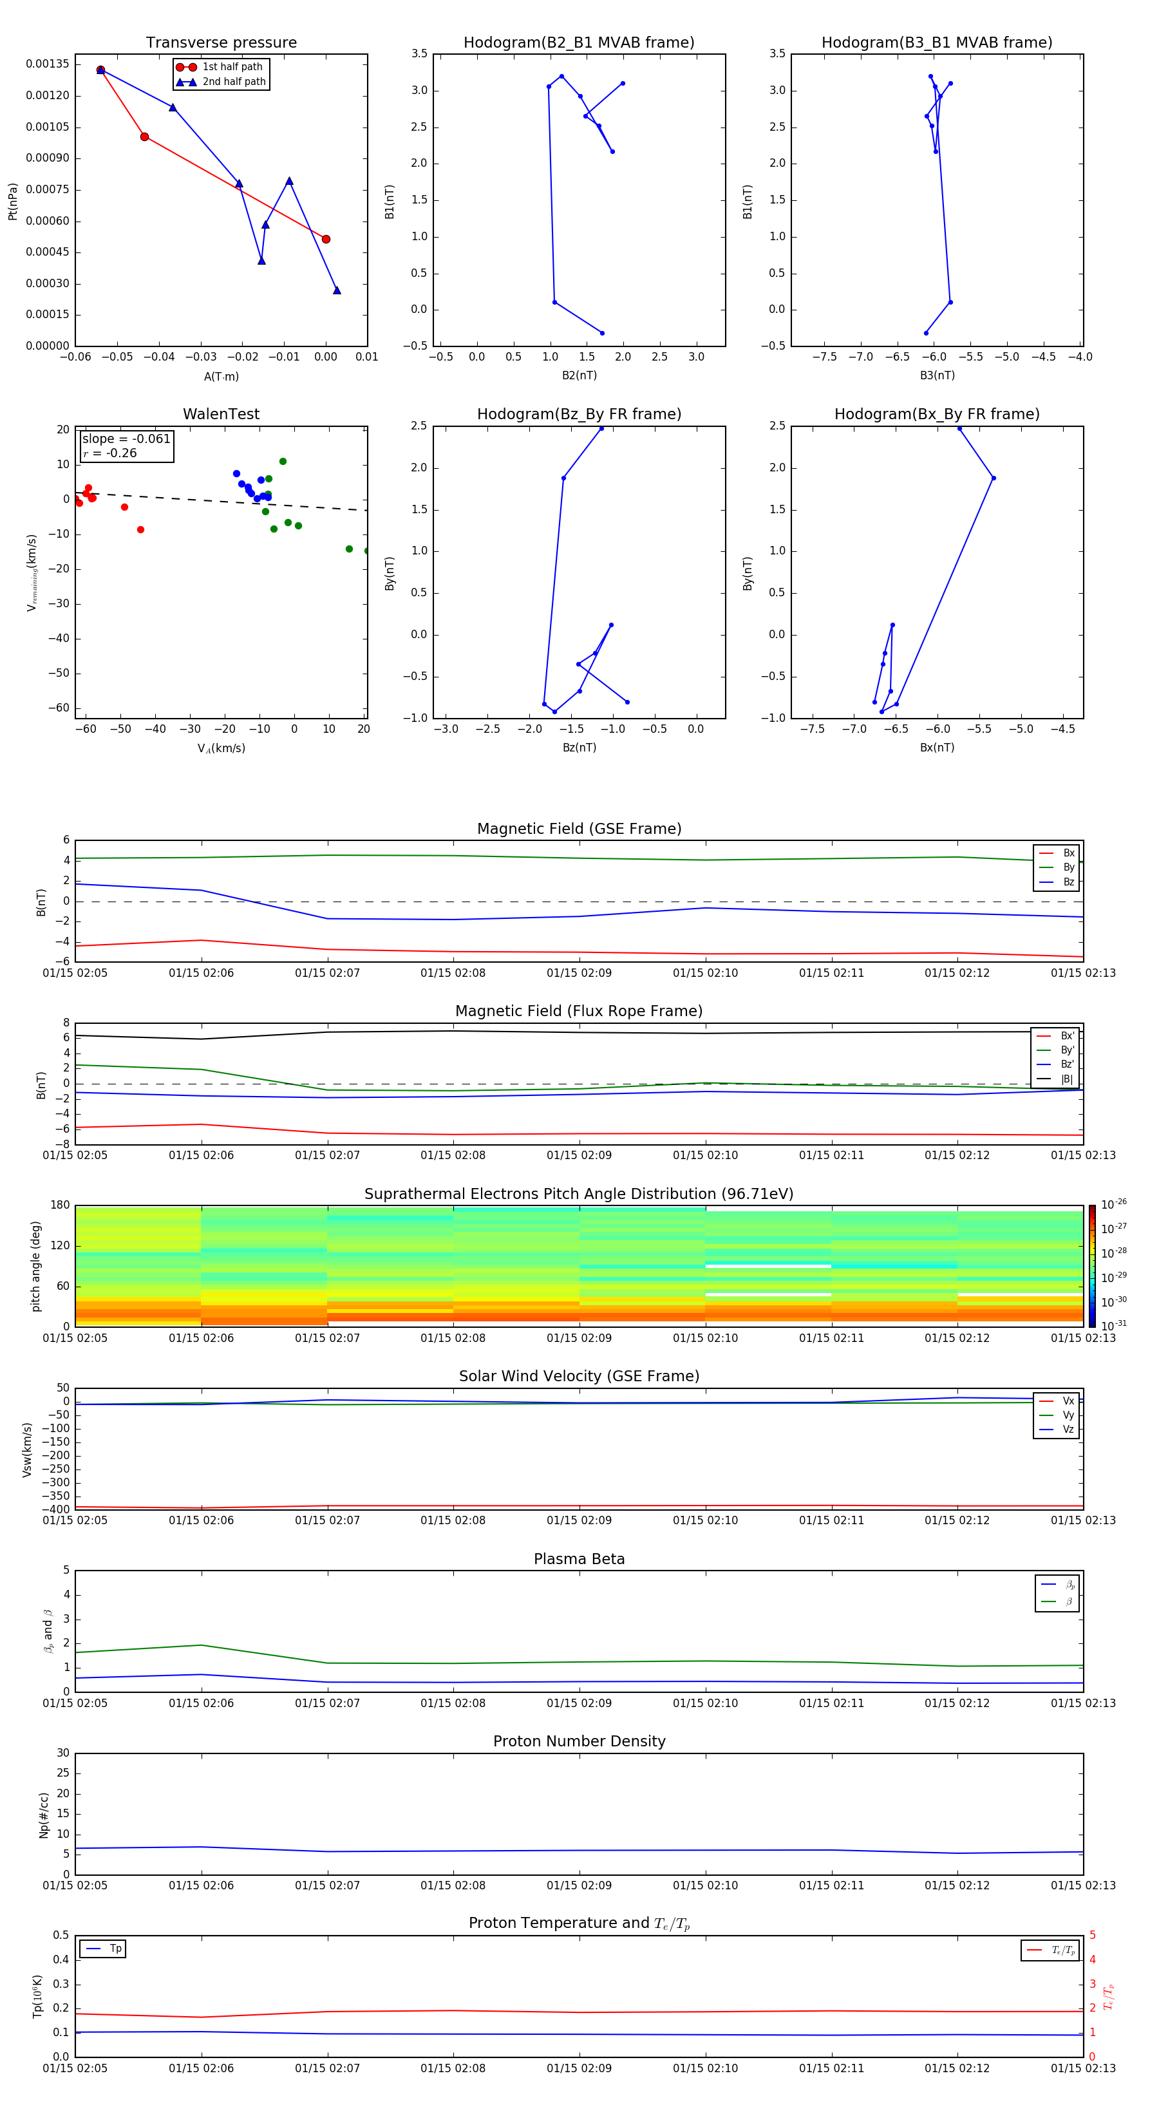This screenshot has width=1159, height=2125.
Task: Click the "Tp(10^6K)" y-axis label
Action: pos(37,1996)
